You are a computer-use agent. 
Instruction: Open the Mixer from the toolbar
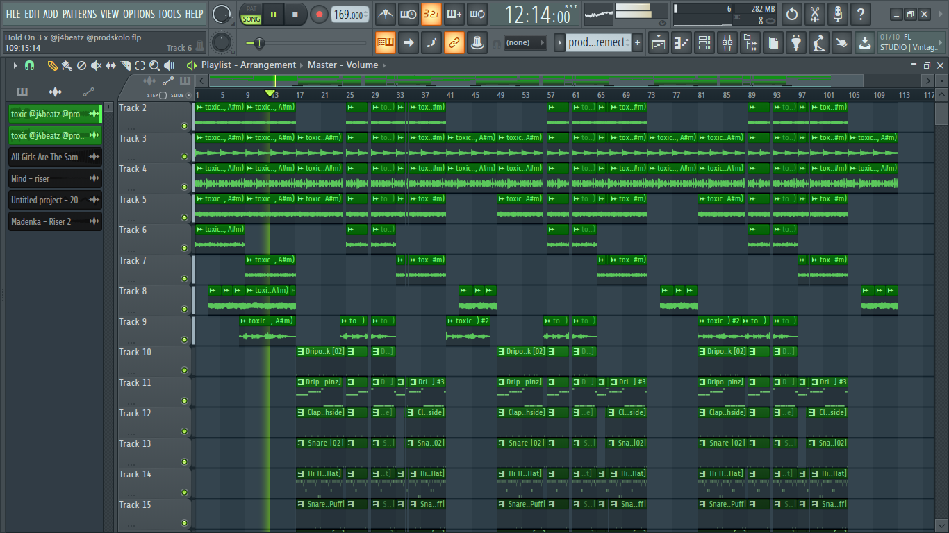(x=727, y=42)
